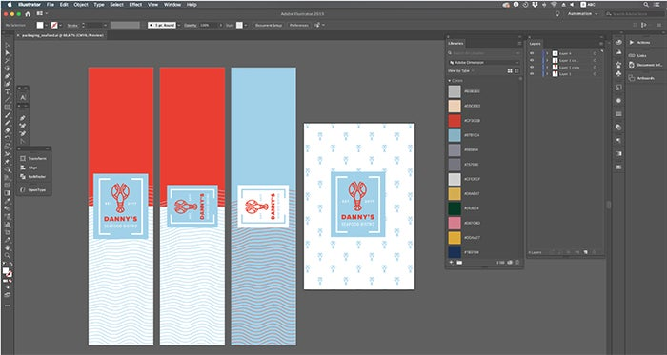Select the navy blue library color swatch
667x355 pixels.
[x=455, y=252]
